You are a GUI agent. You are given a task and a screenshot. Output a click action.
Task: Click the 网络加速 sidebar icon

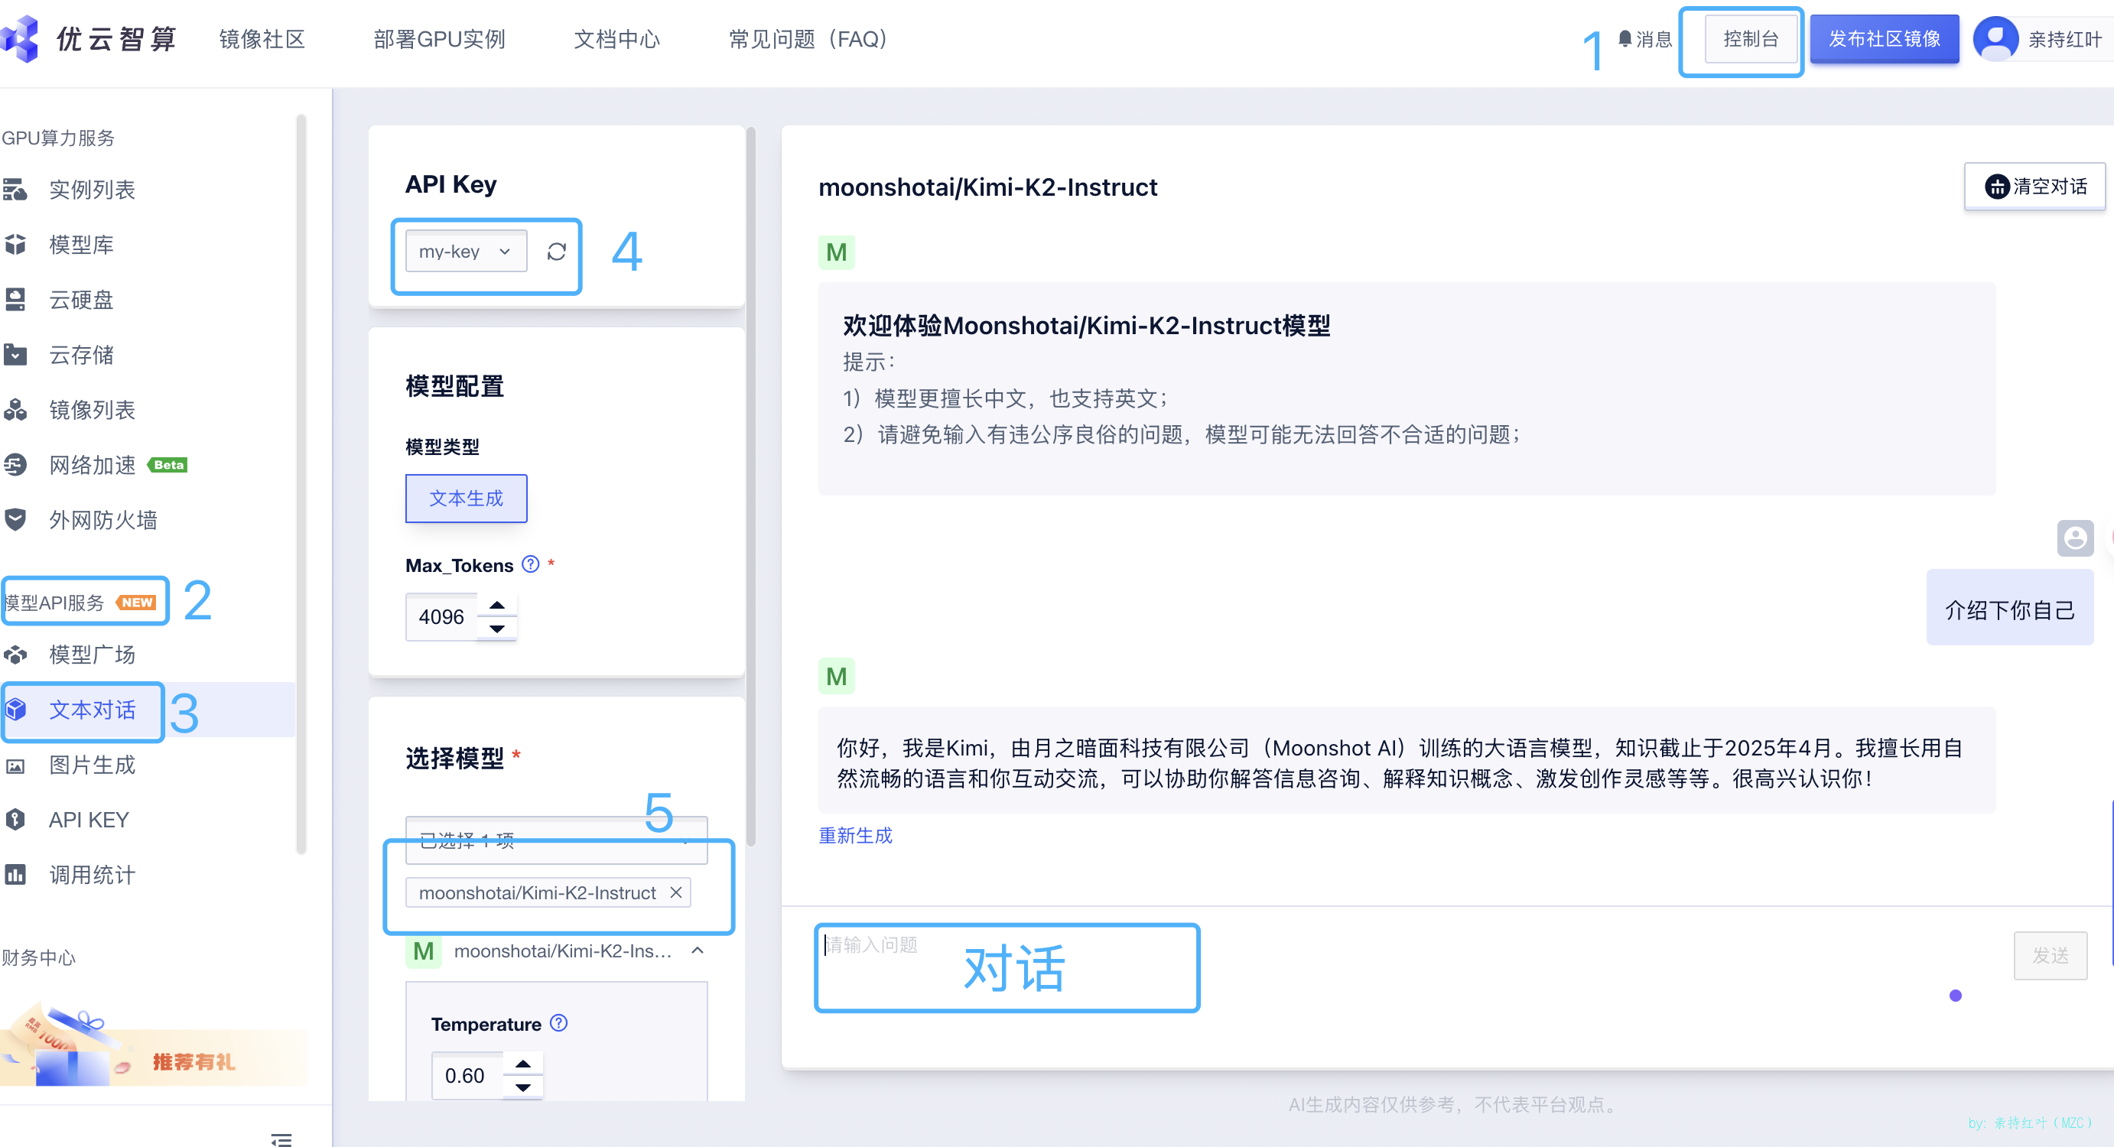coord(15,465)
